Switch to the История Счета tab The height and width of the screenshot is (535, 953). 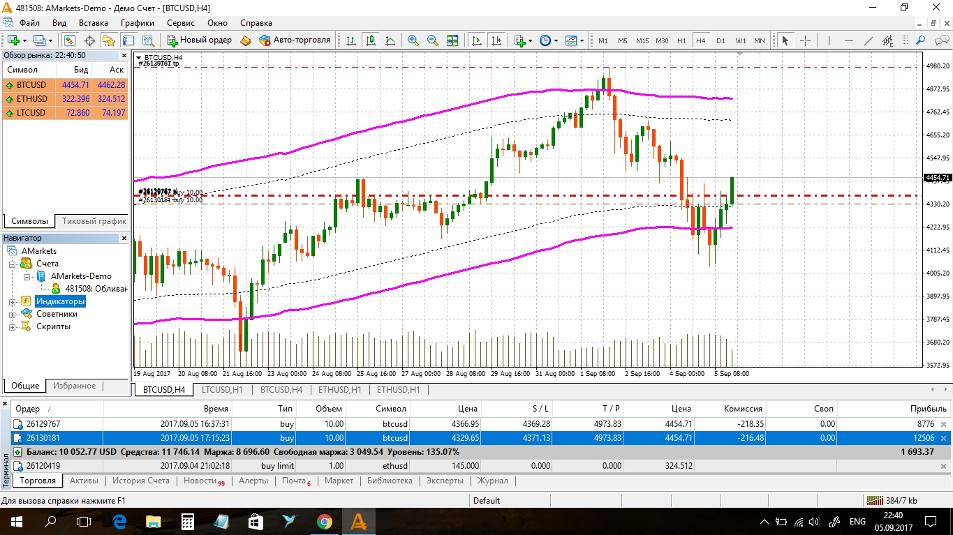click(141, 481)
